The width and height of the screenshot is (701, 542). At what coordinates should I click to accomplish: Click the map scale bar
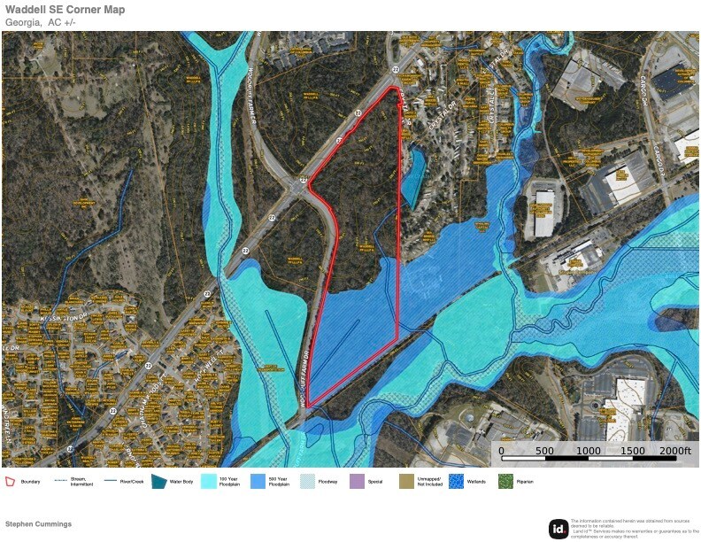(x=589, y=459)
